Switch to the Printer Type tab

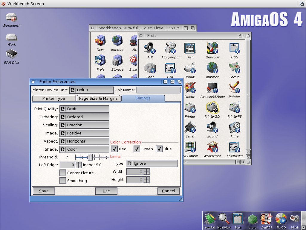tap(53, 98)
